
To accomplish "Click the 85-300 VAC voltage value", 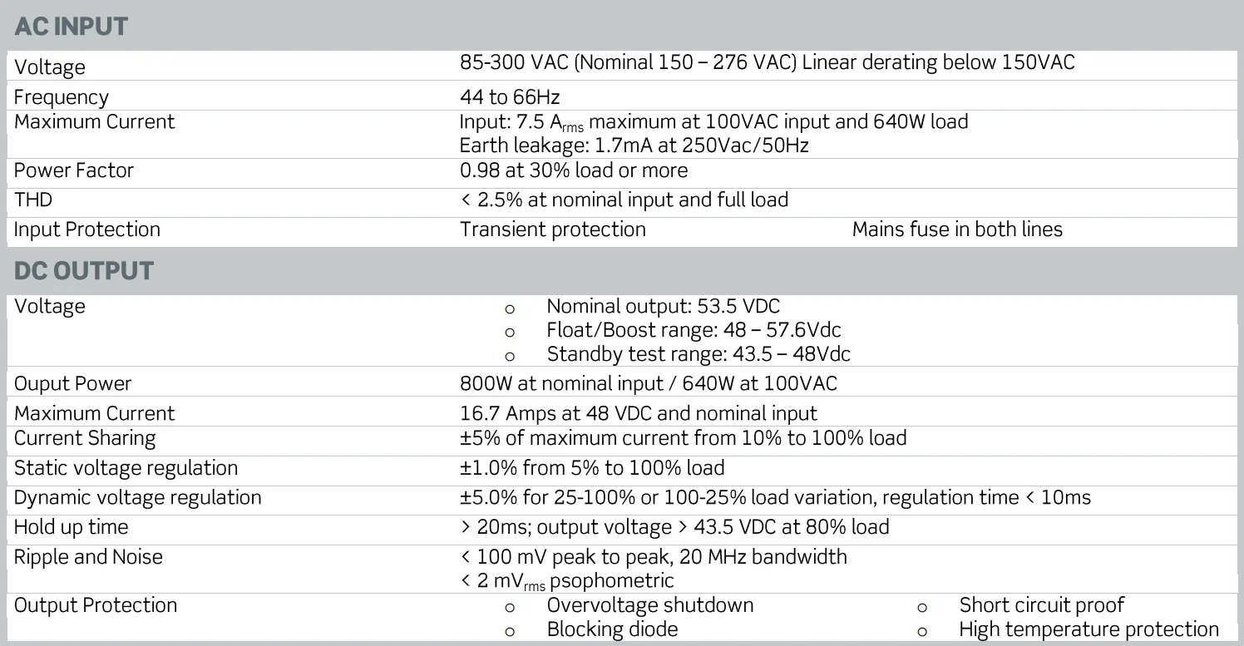I will tap(767, 62).
